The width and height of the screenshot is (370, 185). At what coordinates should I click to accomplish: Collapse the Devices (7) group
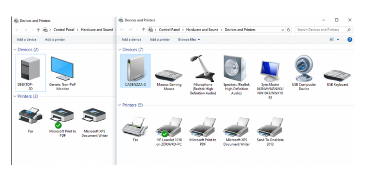tap(120, 50)
